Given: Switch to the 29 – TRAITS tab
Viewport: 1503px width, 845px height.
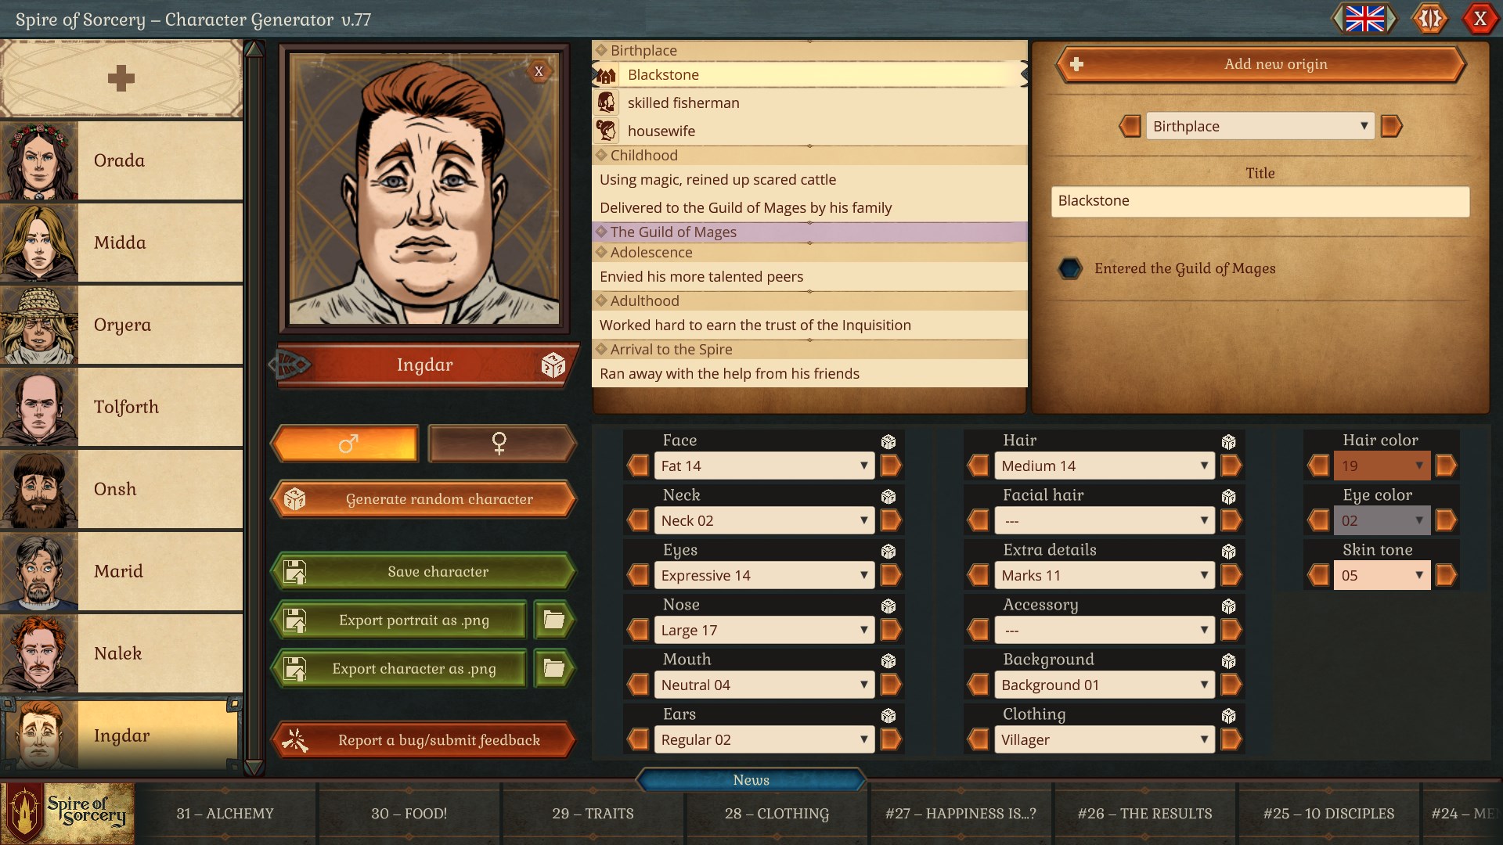Looking at the screenshot, I should [592, 814].
